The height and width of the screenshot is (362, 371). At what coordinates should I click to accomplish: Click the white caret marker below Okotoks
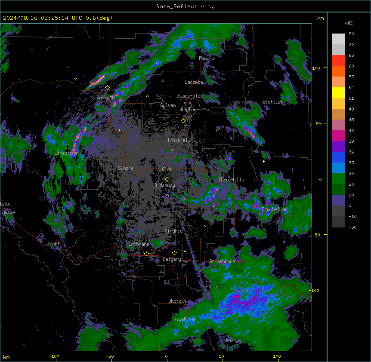[x=155, y=306]
